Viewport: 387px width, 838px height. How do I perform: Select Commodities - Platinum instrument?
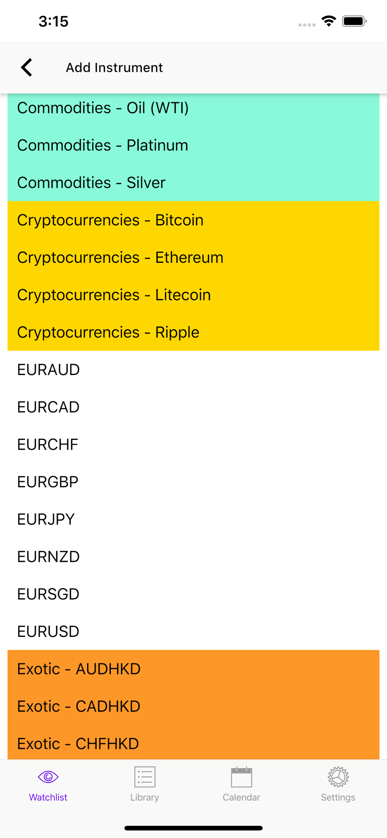193,145
